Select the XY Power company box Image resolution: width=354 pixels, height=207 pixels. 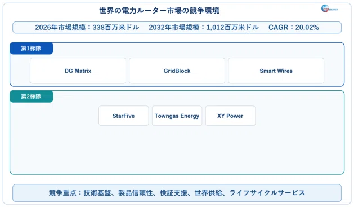click(230, 116)
